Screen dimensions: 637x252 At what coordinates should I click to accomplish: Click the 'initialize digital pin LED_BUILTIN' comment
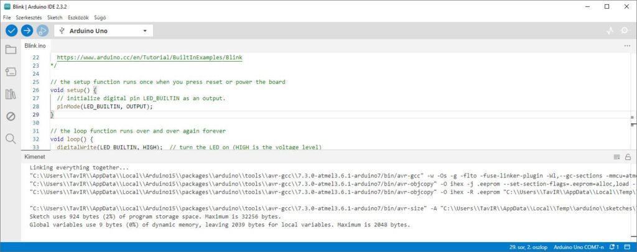tap(141, 98)
